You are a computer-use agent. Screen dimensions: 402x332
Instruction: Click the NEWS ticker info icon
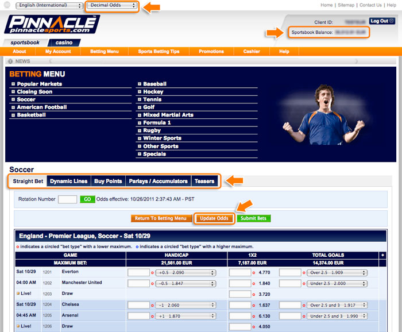[10, 61]
